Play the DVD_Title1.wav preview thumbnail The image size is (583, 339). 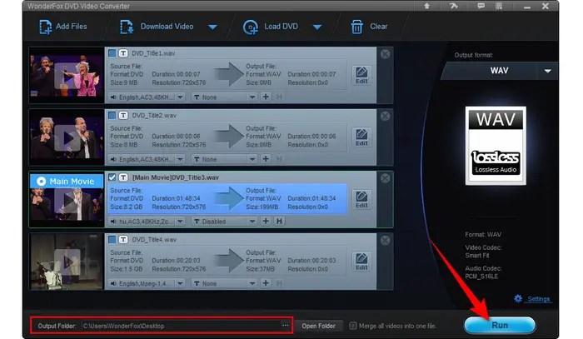click(x=67, y=76)
